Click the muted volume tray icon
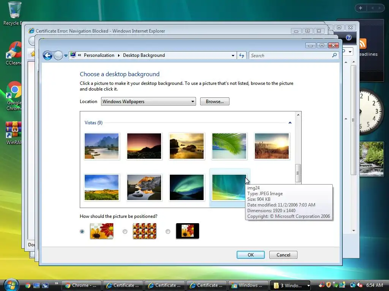This screenshot has width=389, height=291. coord(360,285)
